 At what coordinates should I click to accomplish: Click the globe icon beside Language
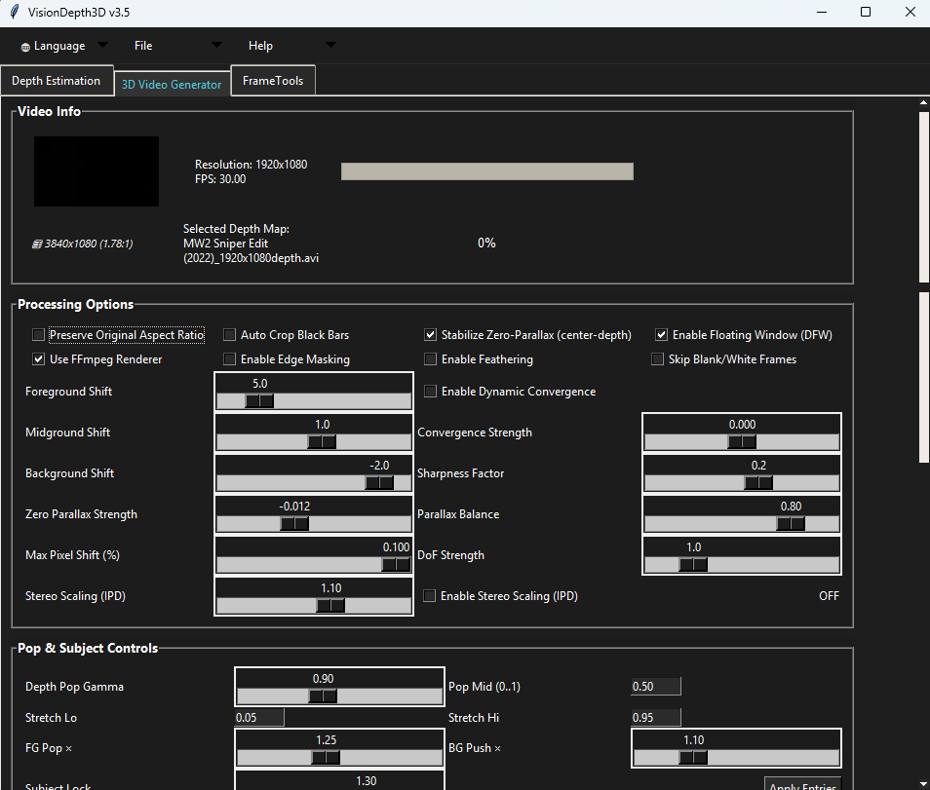point(25,48)
